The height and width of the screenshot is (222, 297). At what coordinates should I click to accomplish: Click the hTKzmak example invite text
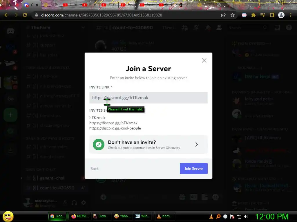(97, 118)
